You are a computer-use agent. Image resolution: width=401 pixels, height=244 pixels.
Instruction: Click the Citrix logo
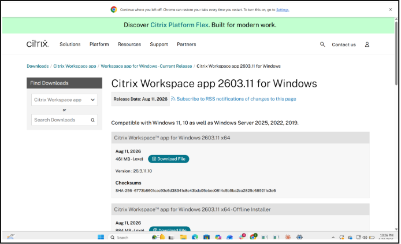coord(38,43)
